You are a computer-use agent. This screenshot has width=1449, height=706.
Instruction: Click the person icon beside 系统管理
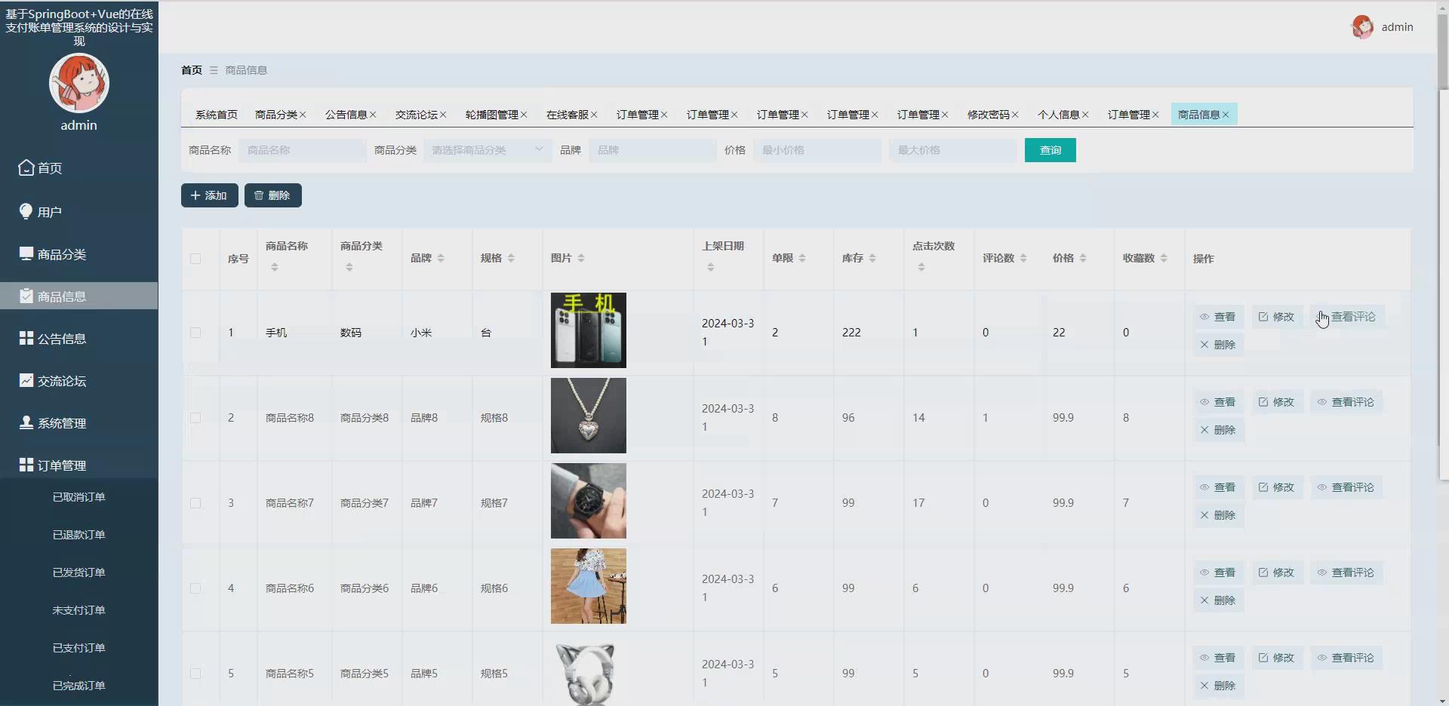click(26, 422)
